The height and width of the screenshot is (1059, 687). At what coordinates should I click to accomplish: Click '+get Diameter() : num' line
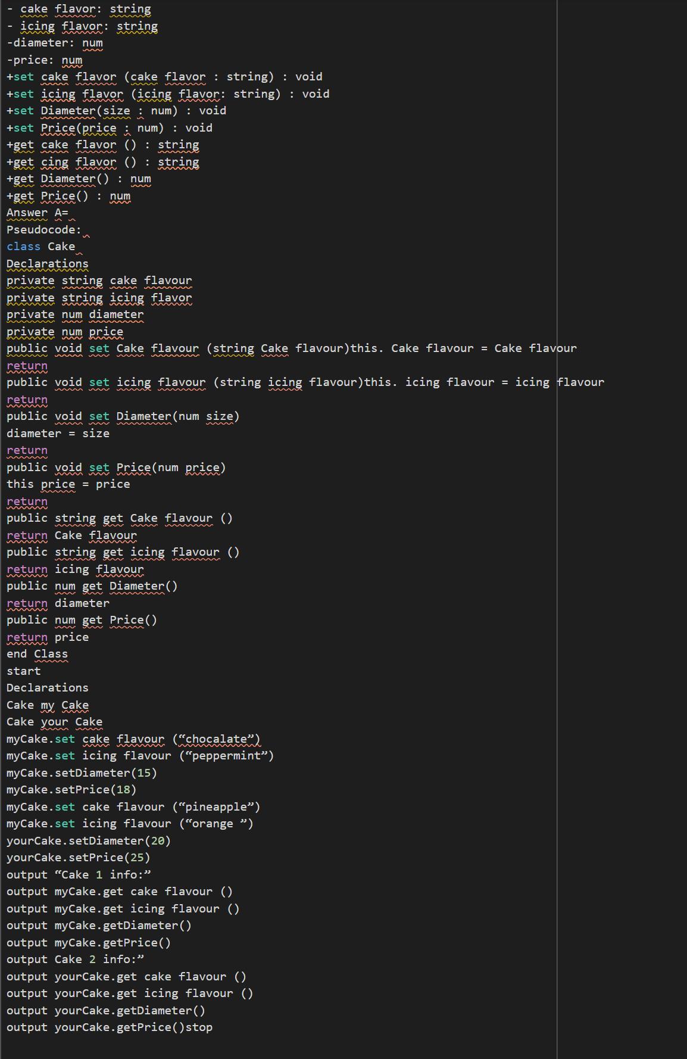79,179
